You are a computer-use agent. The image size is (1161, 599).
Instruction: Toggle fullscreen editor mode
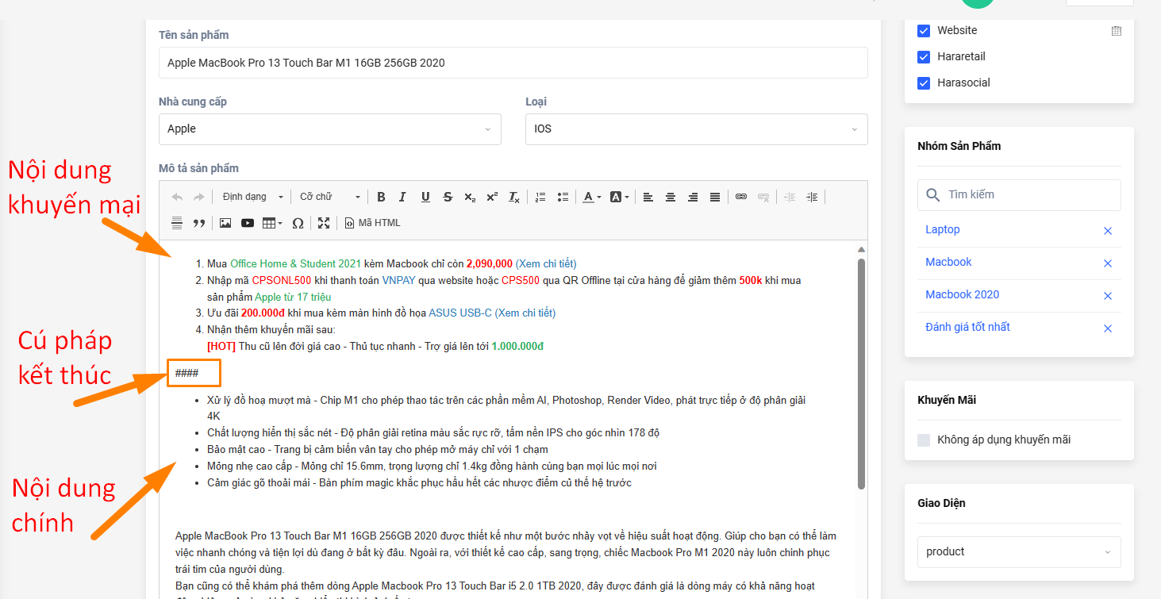[x=324, y=223]
